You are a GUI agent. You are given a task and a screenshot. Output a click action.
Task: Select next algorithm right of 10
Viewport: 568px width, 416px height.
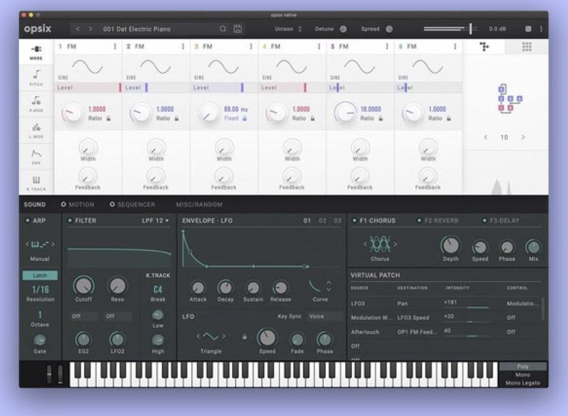pos(523,137)
